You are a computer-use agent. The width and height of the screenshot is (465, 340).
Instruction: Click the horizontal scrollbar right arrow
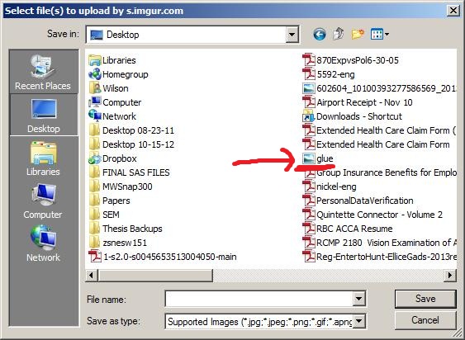click(x=450, y=276)
